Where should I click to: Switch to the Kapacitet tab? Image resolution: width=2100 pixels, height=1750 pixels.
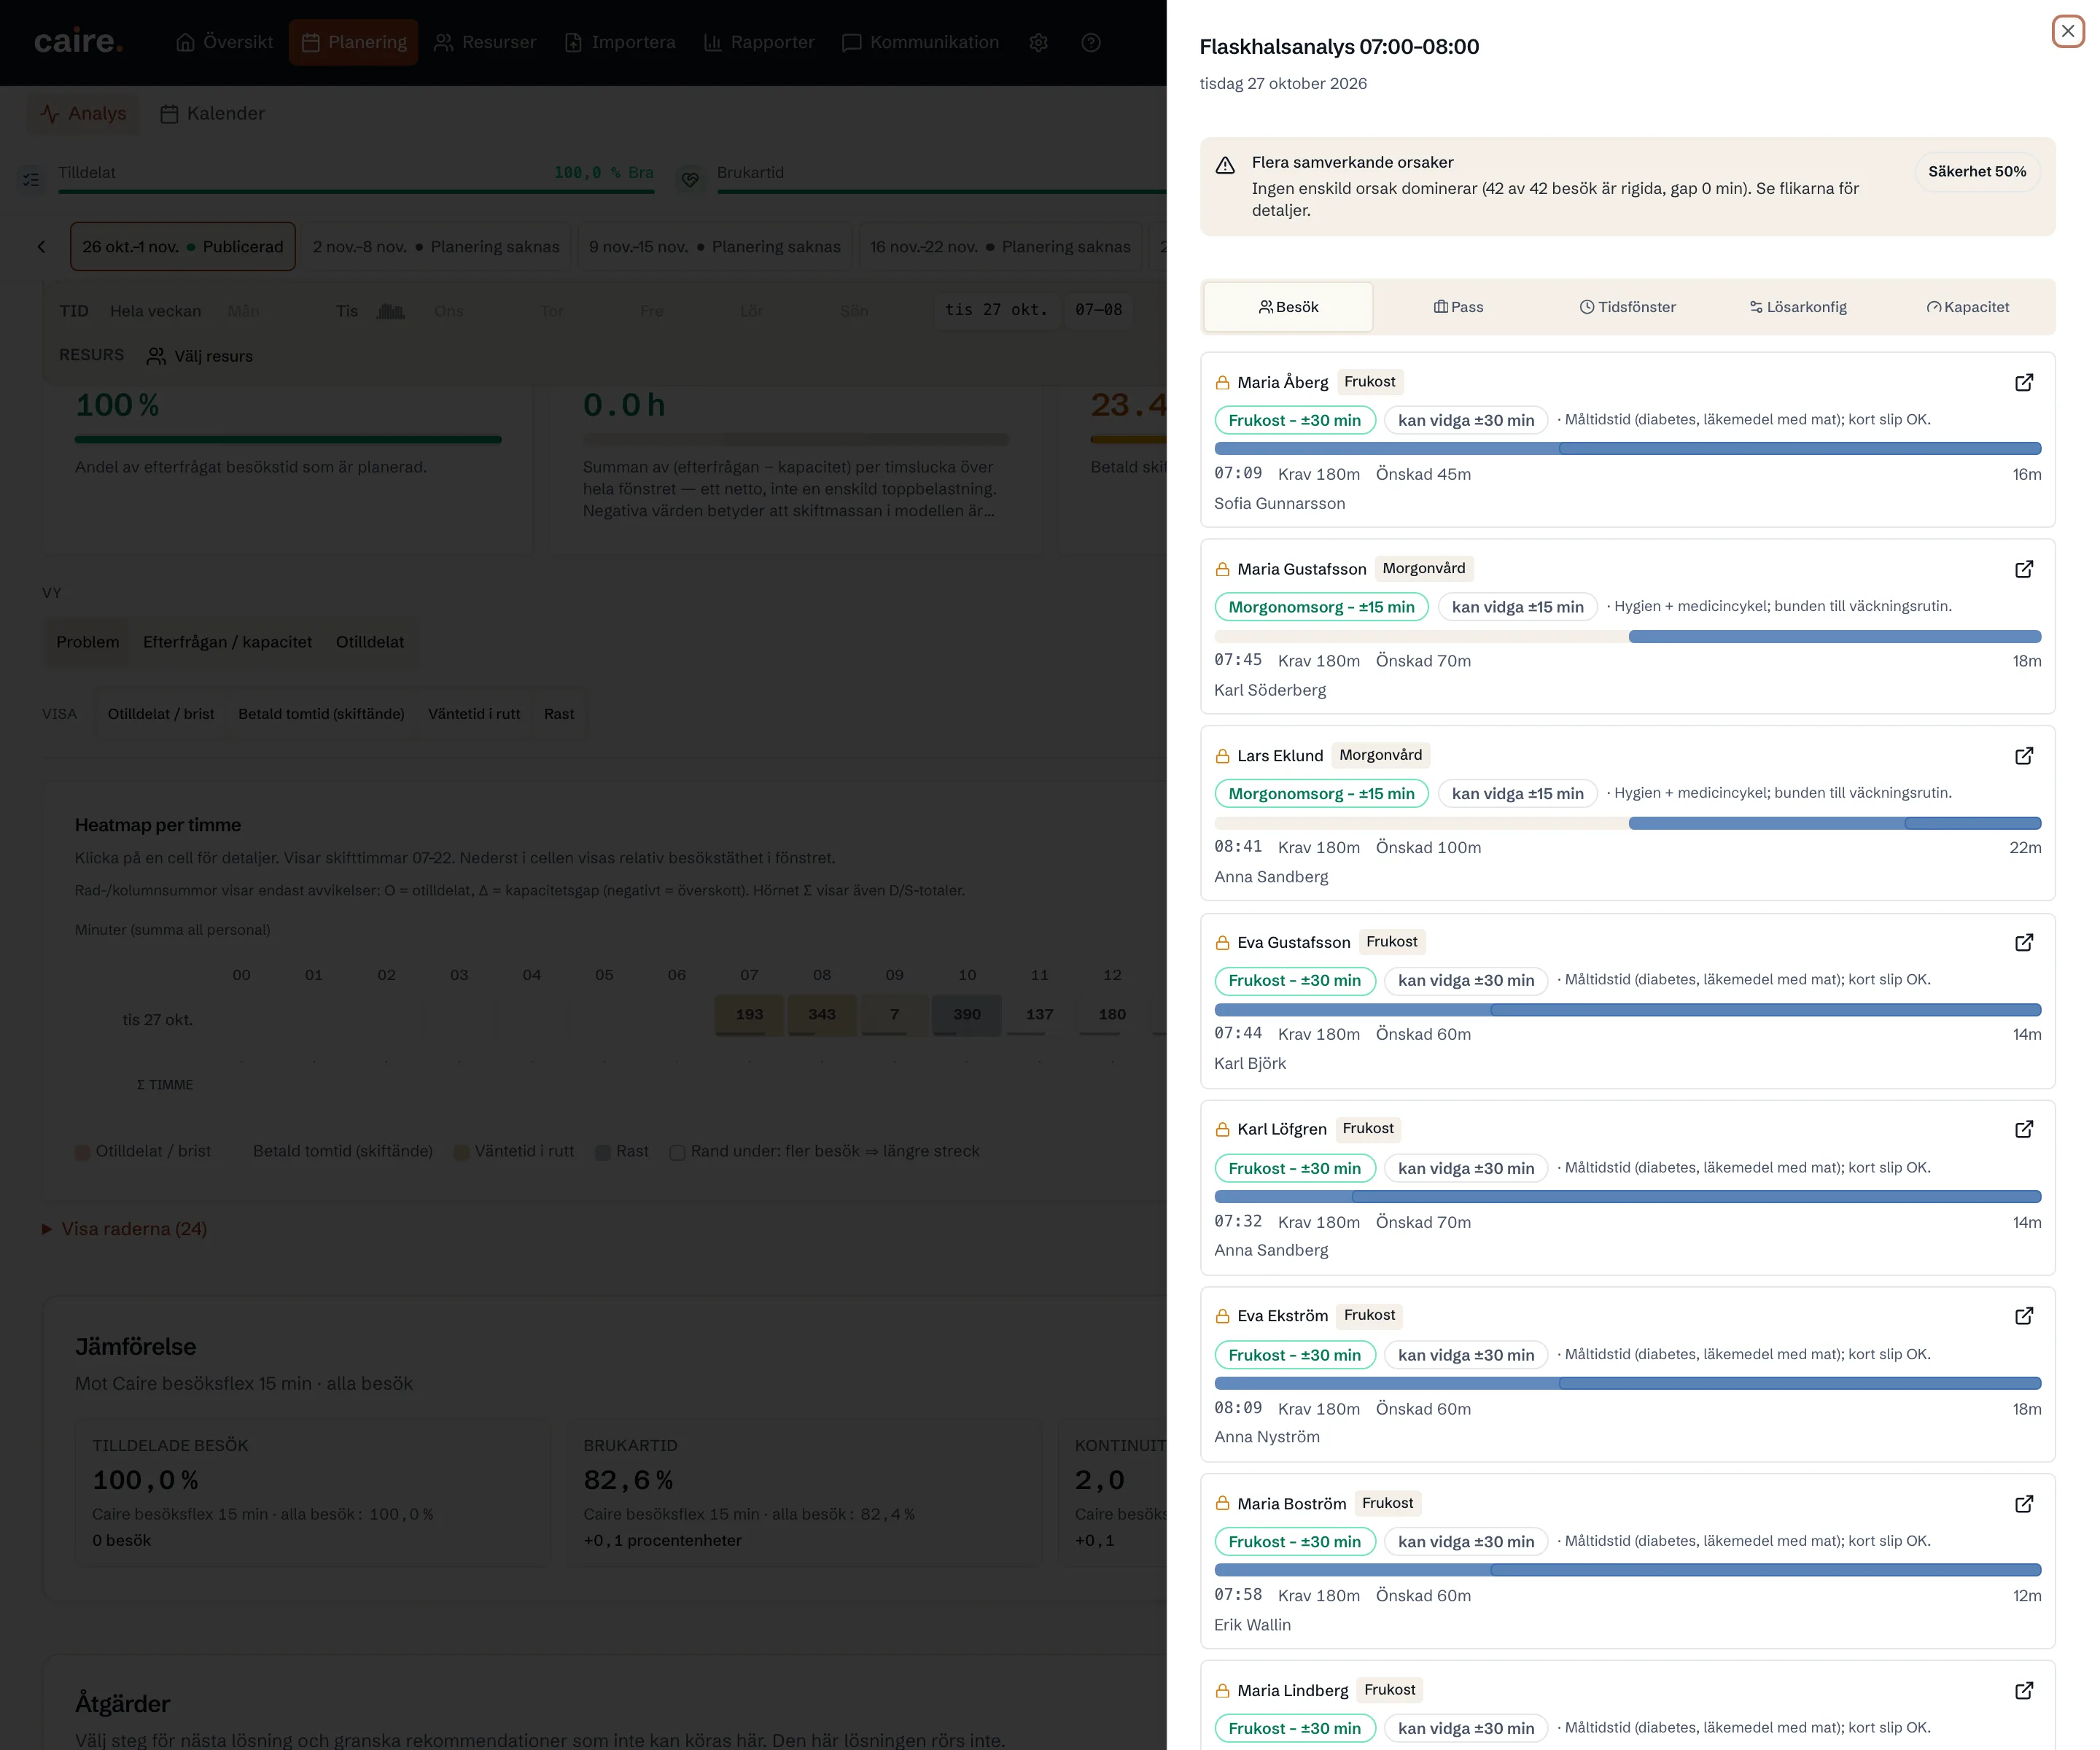click(1967, 307)
